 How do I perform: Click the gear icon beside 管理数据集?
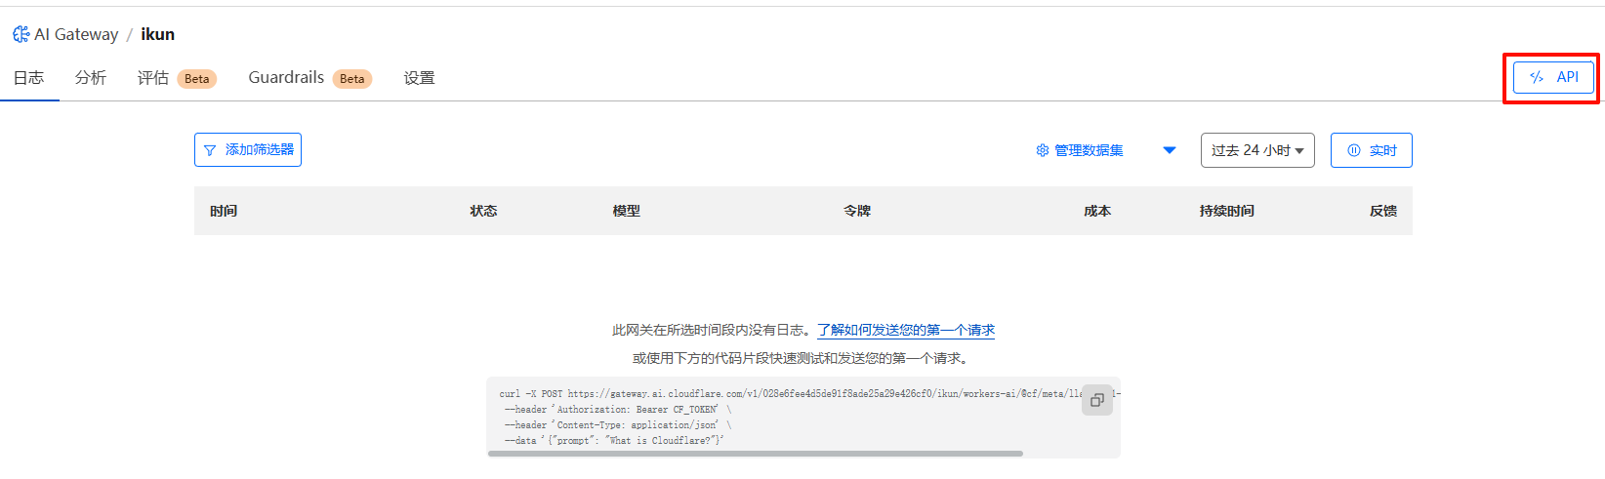(x=1043, y=150)
